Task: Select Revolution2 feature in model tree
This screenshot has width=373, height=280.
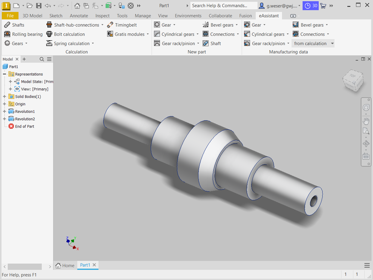Action: tap(25, 119)
